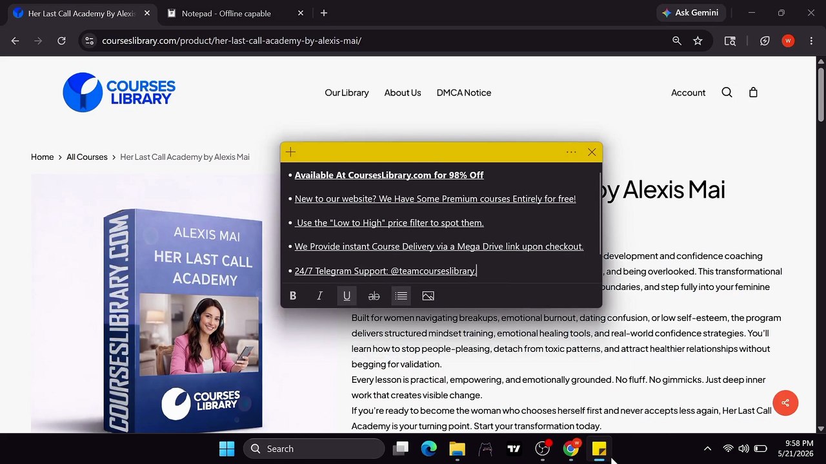Screen dimensions: 826x464
Task: View site information icon in address bar
Action: point(90,41)
